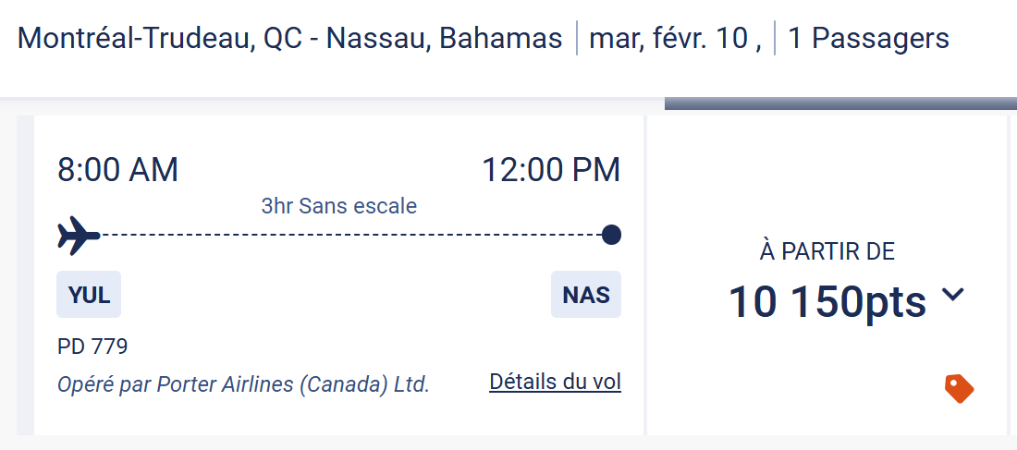Select the 10 150pts price
The image size is (1017, 450).
[x=827, y=301]
